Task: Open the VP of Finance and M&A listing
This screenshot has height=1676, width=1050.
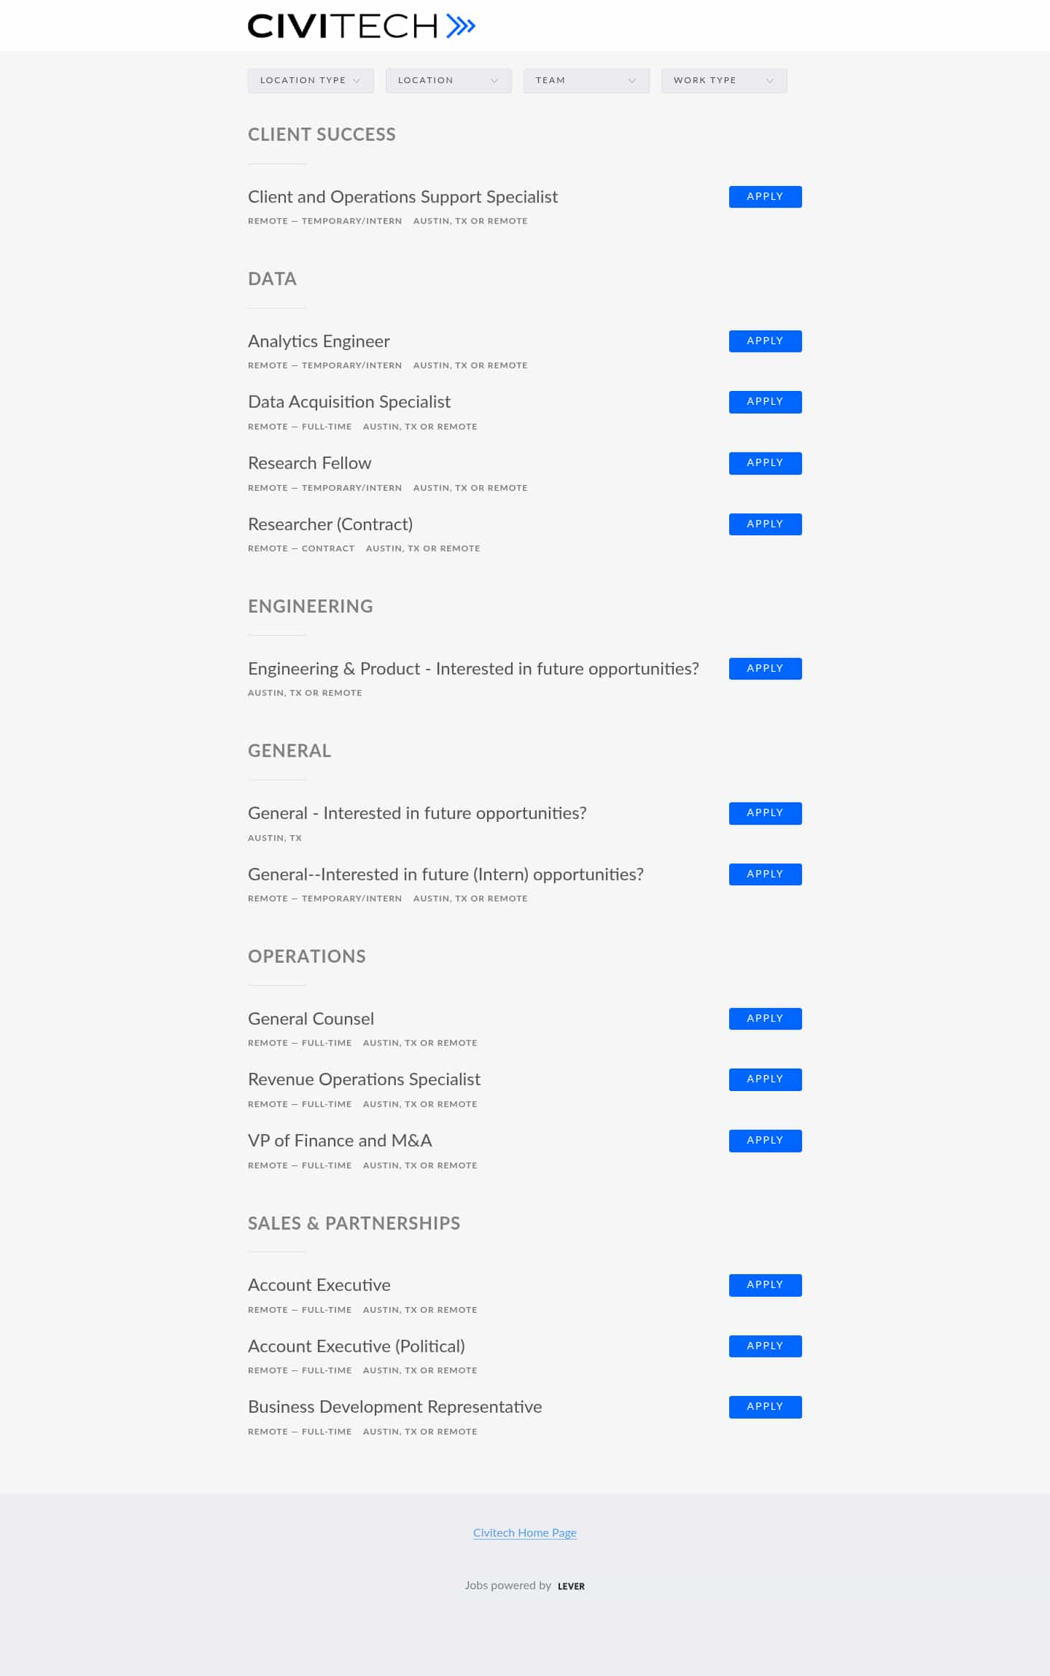Action: 340,1141
